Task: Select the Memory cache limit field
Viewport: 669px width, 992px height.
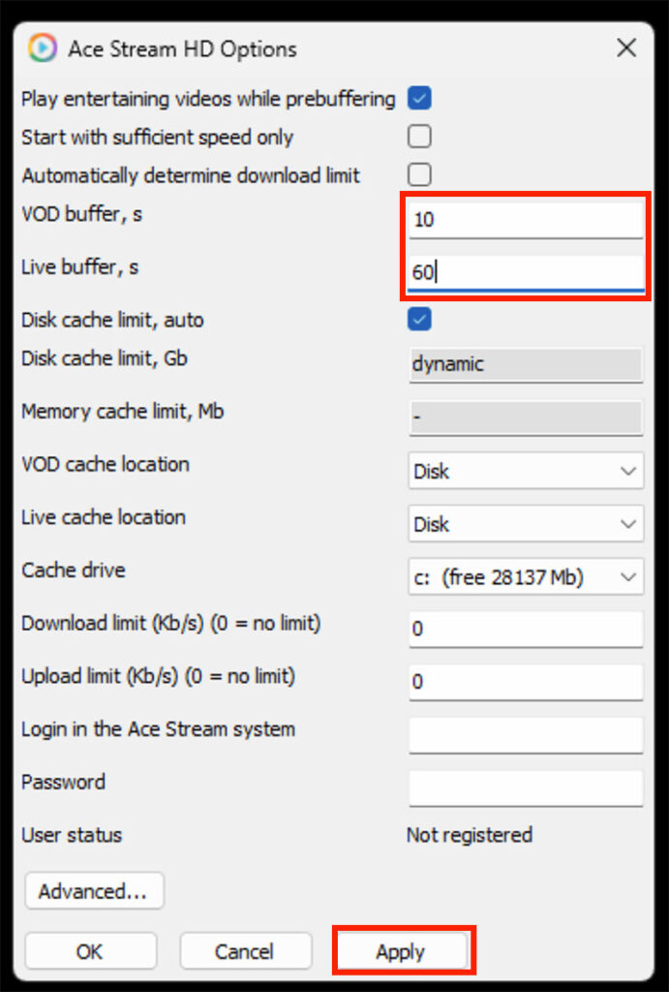Action: [x=526, y=418]
